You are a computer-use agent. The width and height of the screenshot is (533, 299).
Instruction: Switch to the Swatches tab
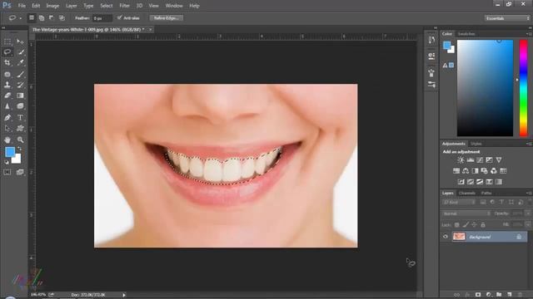(x=466, y=34)
